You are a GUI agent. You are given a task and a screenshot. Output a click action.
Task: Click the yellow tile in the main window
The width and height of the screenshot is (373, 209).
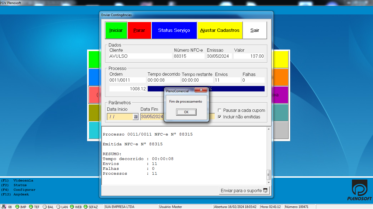point(281,59)
